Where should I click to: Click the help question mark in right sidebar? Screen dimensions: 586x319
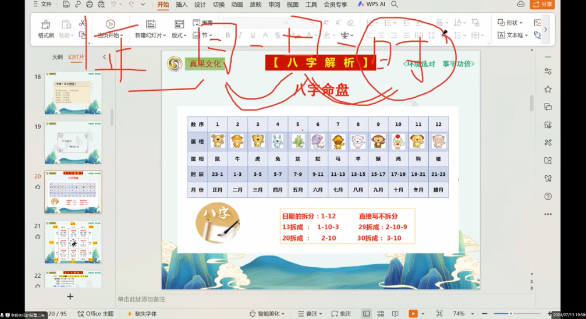[548, 196]
